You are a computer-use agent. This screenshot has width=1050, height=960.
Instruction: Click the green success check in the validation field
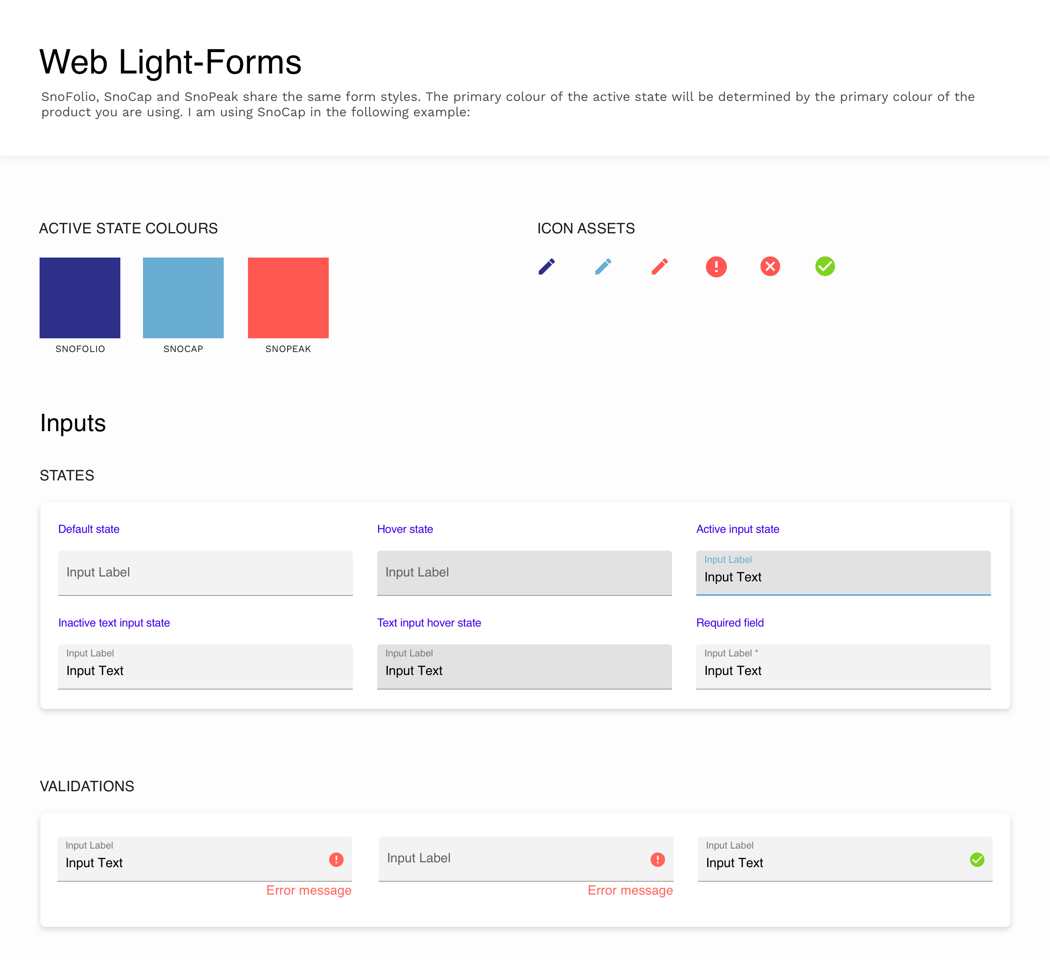[x=976, y=859]
